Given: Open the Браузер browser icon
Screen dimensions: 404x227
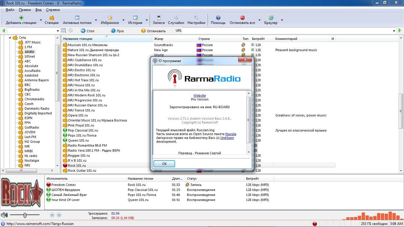Looking at the screenshot, I should tap(271, 18).
